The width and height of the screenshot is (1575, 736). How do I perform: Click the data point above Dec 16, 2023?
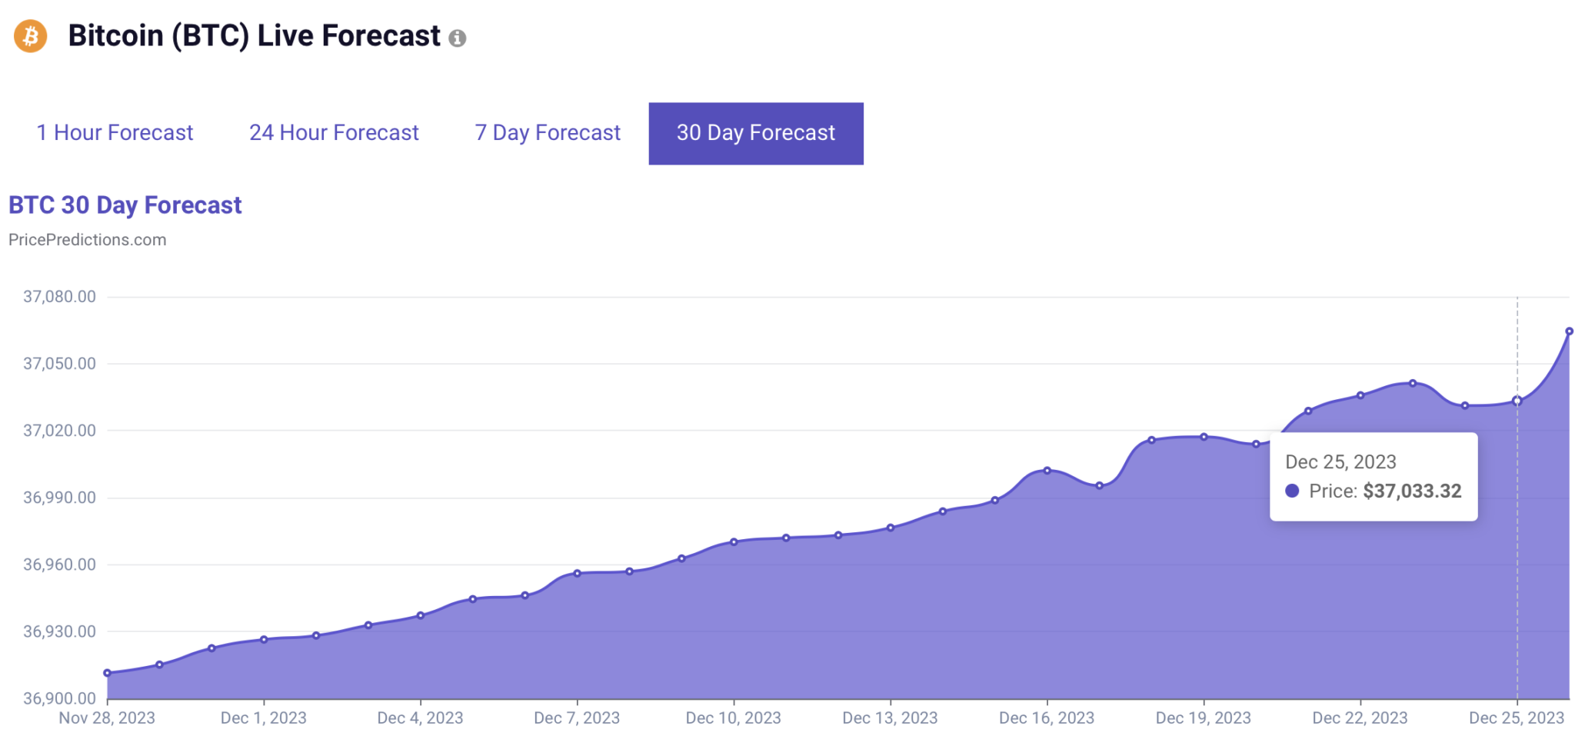[x=1047, y=470]
